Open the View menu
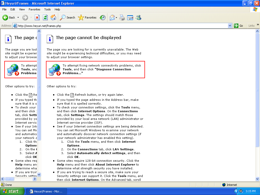 pos(22,9)
